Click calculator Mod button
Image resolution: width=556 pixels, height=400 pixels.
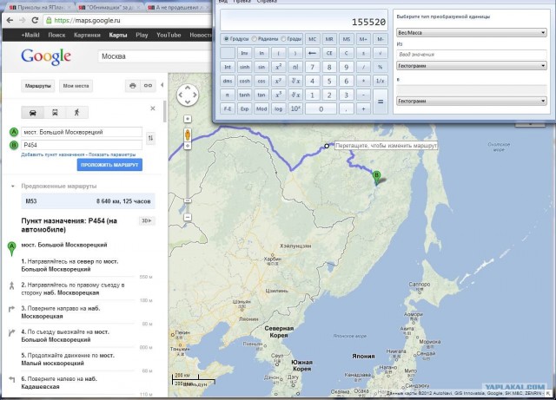tap(261, 108)
